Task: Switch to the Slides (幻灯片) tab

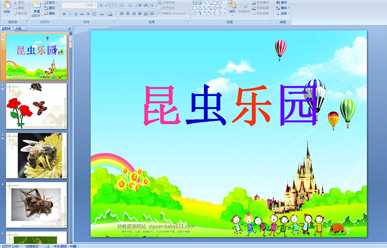Action: [x=7, y=29]
